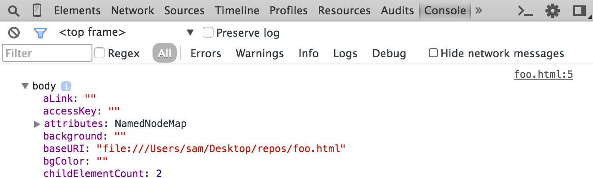Image resolution: width=593 pixels, height=178 pixels.
Task: Enable the Preserve log checkbox
Action: (208, 32)
